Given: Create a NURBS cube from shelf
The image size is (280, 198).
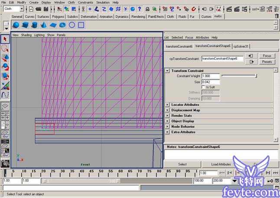Looking at the screenshot, I should click(24, 25).
